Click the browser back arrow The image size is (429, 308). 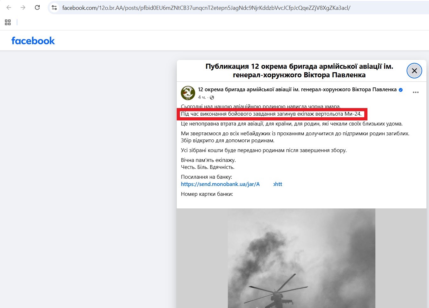[9, 8]
